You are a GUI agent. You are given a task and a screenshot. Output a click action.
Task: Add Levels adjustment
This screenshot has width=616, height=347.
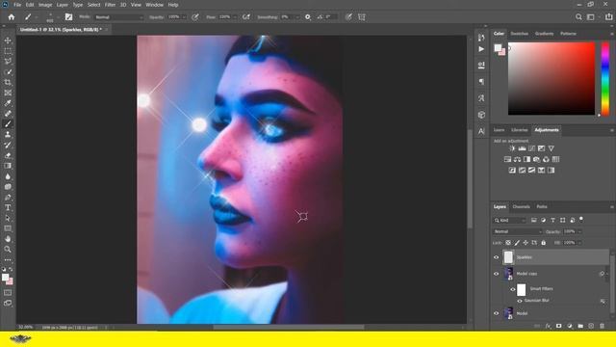pos(522,148)
